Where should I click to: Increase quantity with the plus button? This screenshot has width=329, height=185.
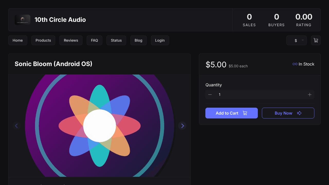click(x=310, y=95)
